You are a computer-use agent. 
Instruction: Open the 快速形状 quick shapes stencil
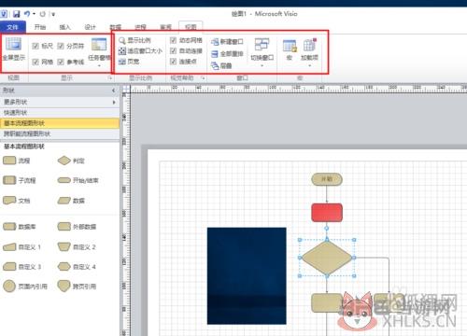(x=60, y=113)
